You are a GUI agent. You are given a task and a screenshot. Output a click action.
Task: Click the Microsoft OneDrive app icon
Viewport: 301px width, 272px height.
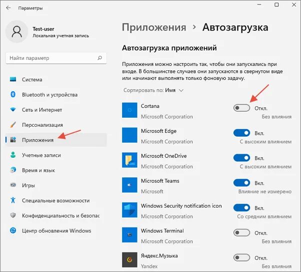click(x=129, y=160)
